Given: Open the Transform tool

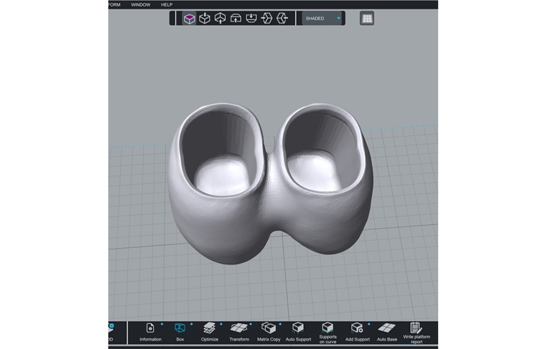Looking at the screenshot, I should 239,332.
